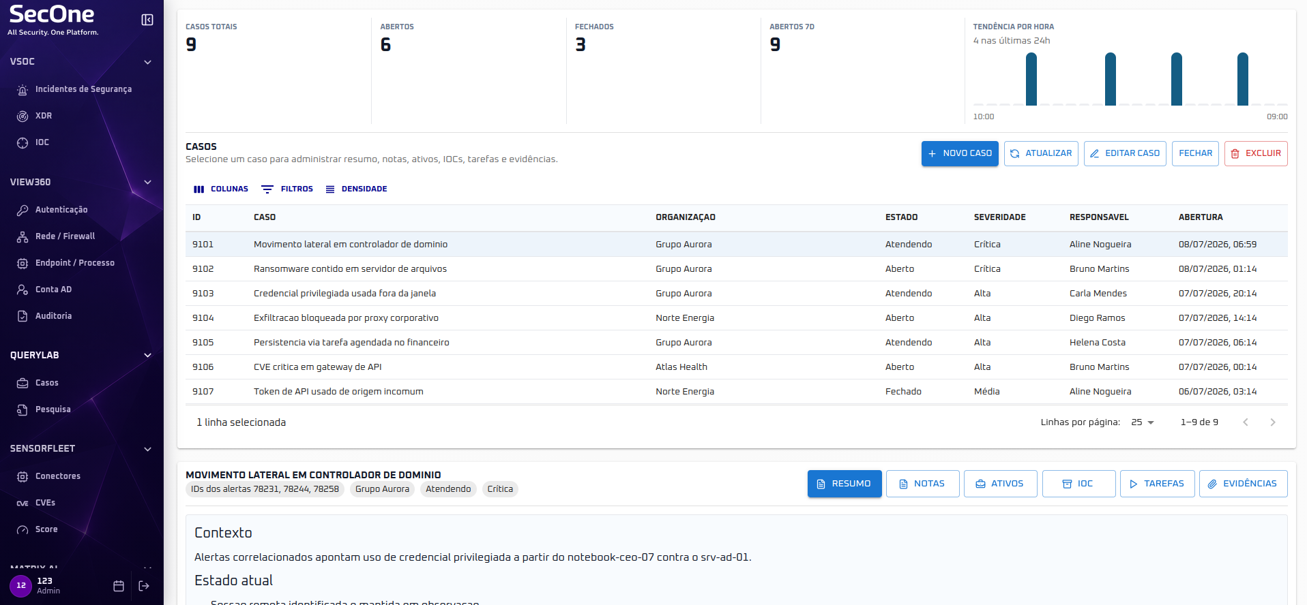Image resolution: width=1307 pixels, height=605 pixels.
Task: Go to previous page of cases
Action: 1246,422
